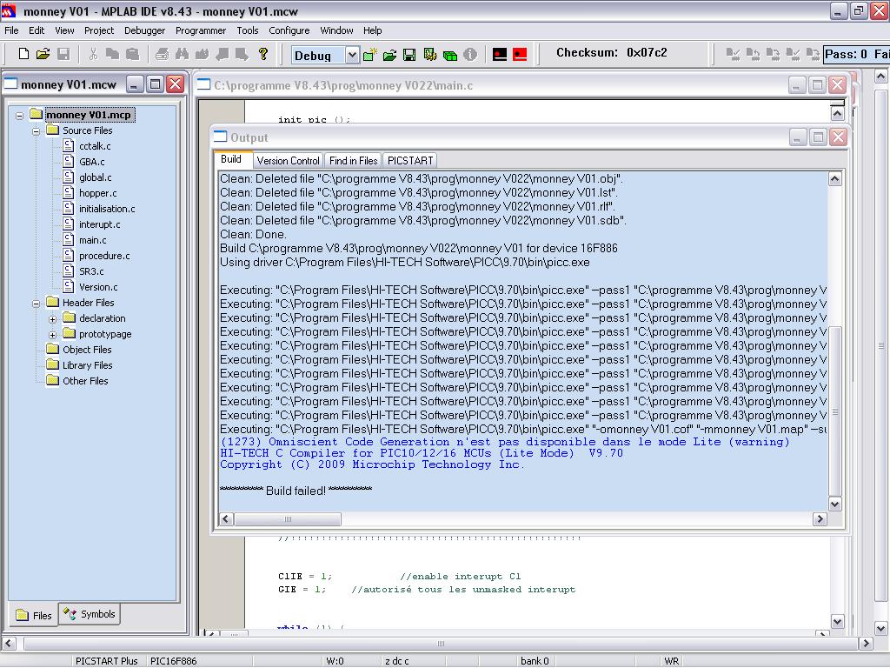Open the Debug build configuration dropdown

tap(351, 55)
